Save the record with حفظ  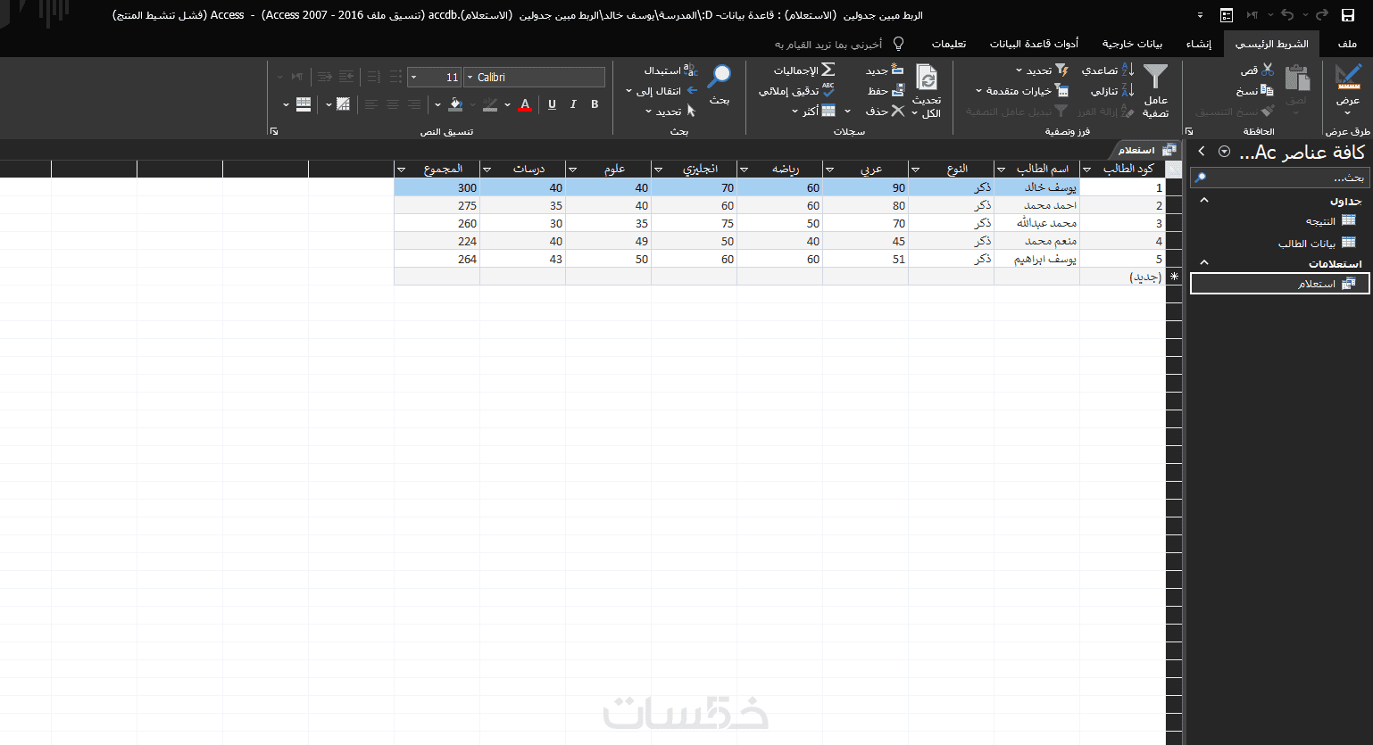point(886,90)
